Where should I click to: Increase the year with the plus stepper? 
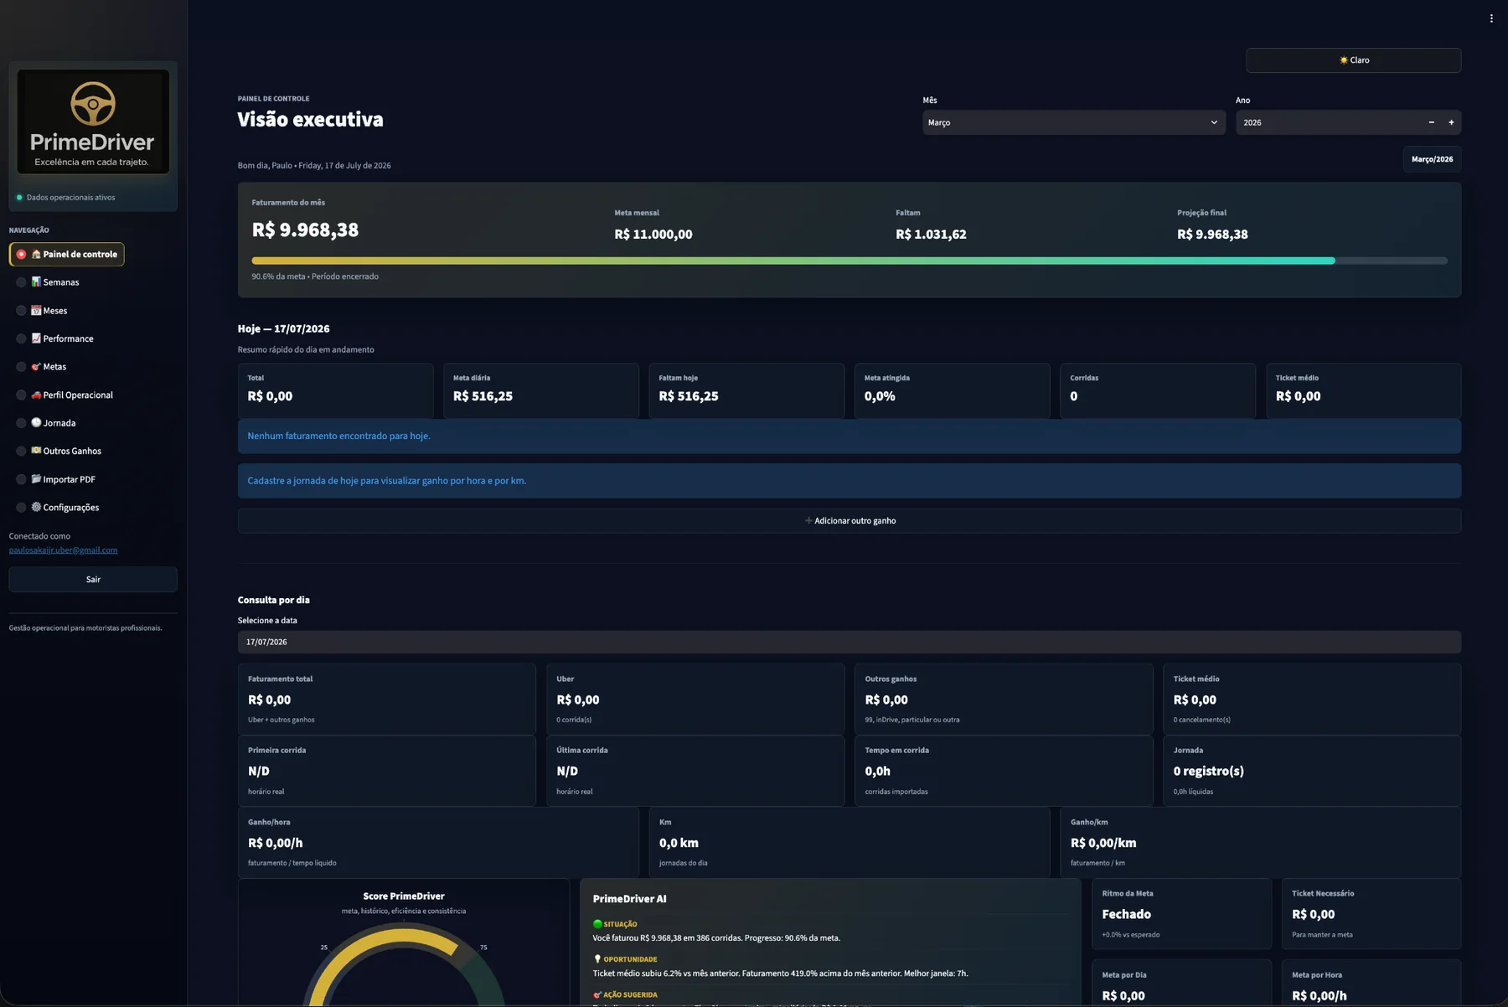[1451, 122]
